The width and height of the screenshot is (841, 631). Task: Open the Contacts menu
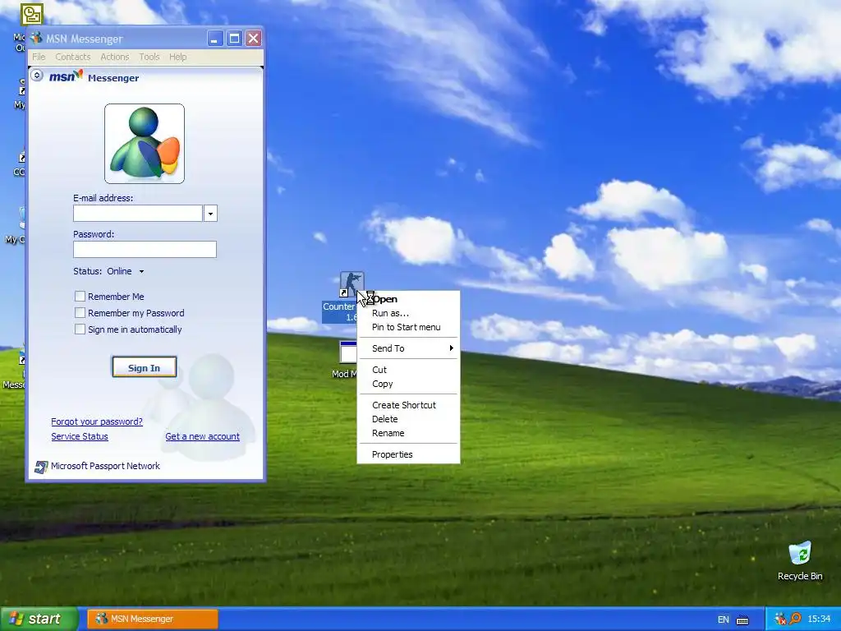[73, 57]
